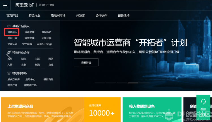Select the 制造 industry link
Image resolution: width=212 pixels, height=122 pixels.
(x=23, y=59)
